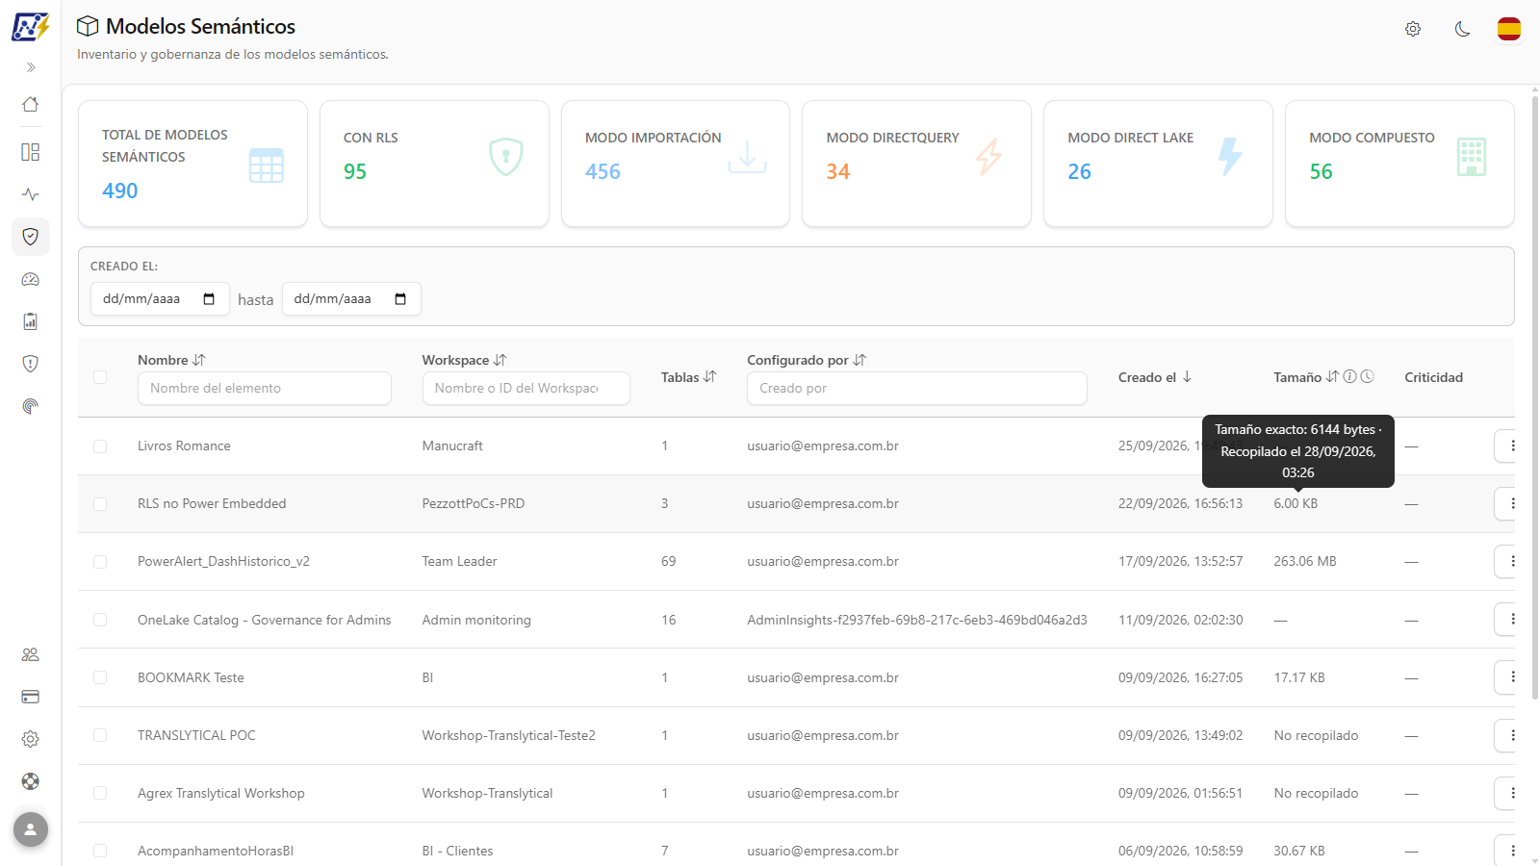Open the billing card icon in sidebar
Image resolution: width=1540 pixels, height=866 pixels.
coord(31,697)
